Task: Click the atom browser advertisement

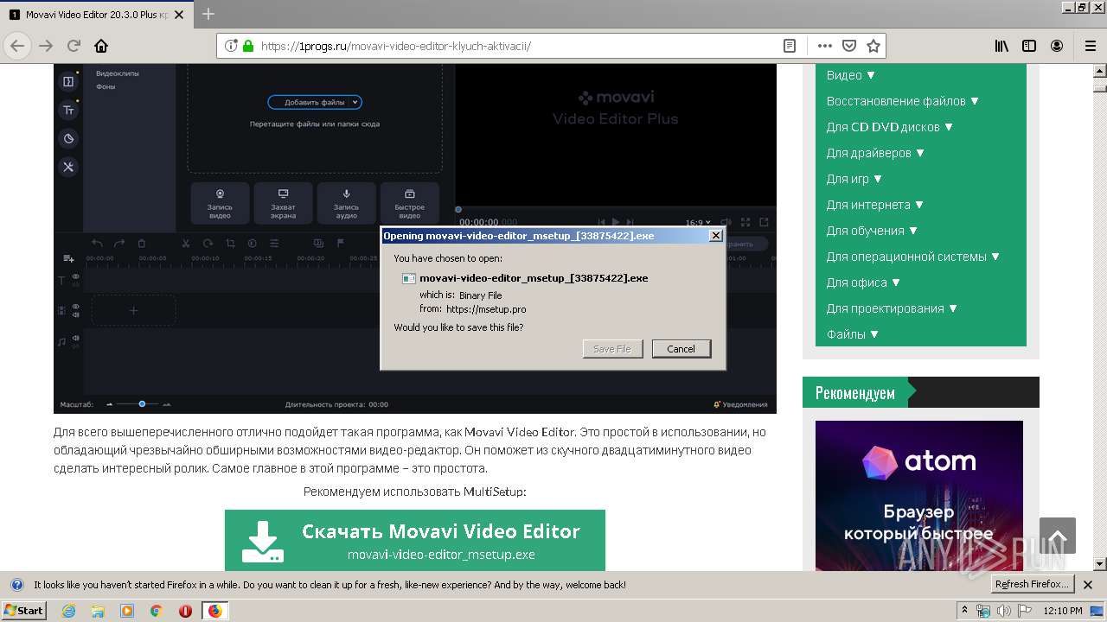Action: pyautogui.click(x=919, y=496)
